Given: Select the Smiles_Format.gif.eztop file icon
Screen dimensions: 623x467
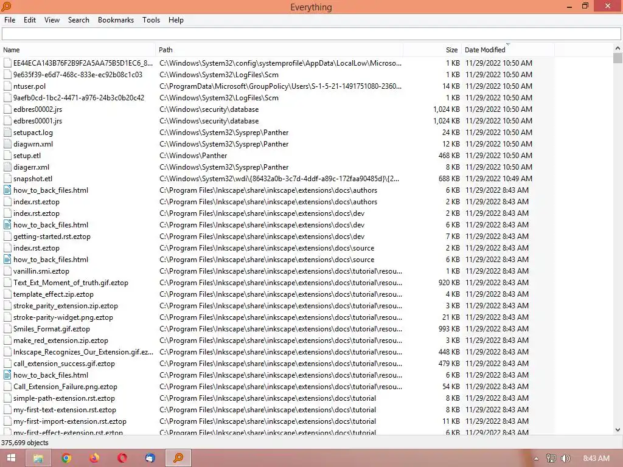Looking at the screenshot, I should tap(7, 329).
